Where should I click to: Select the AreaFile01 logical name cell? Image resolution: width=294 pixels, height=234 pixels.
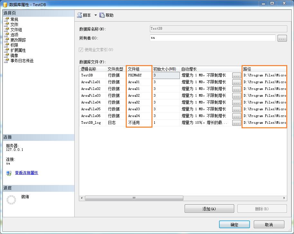(93, 82)
